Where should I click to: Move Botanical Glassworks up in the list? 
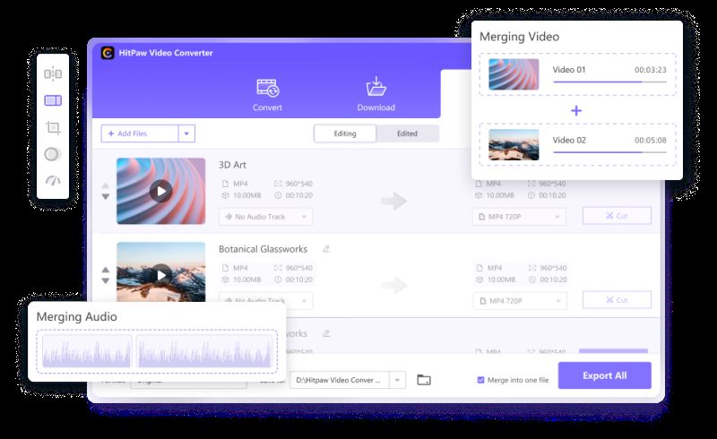(x=106, y=270)
